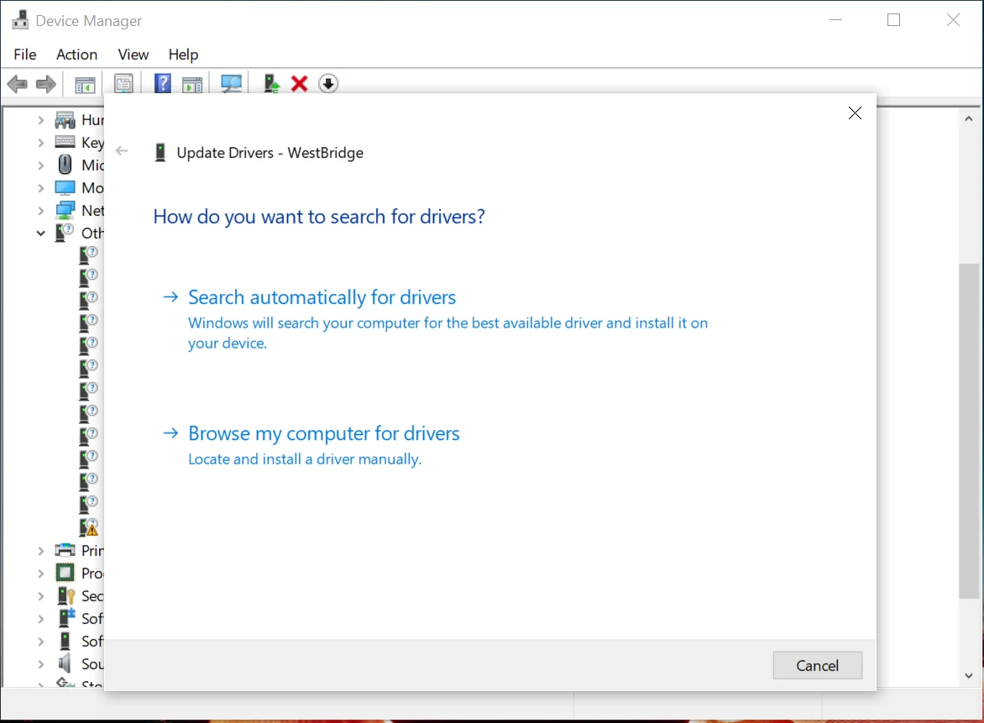Screen dimensions: 984x723
Task: Click the Forward arrow toolbar icon
Action: tap(46, 83)
